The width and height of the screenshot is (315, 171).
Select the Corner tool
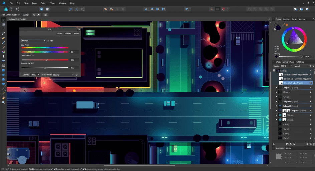(x=3, y=34)
